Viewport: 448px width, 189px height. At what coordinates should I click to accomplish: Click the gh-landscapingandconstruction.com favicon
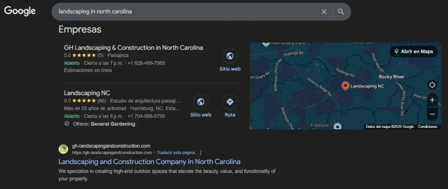pyautogui.click(x=63, y=149)
